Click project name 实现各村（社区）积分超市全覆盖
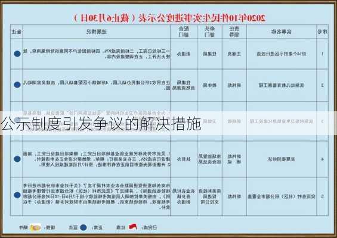This screenshot has height=238, width=337. (x=282, y=196)
